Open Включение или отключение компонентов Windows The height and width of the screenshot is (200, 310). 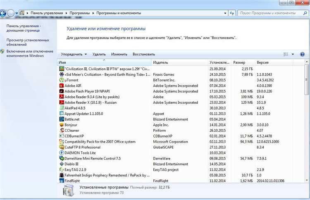click(30, 53)
